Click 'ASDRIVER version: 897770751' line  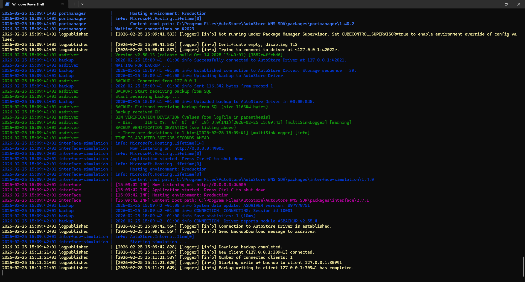276,205
